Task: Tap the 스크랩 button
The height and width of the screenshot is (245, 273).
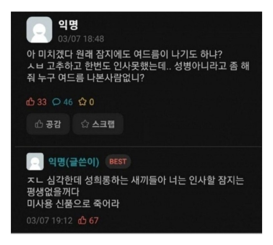Action: point(98,124)
